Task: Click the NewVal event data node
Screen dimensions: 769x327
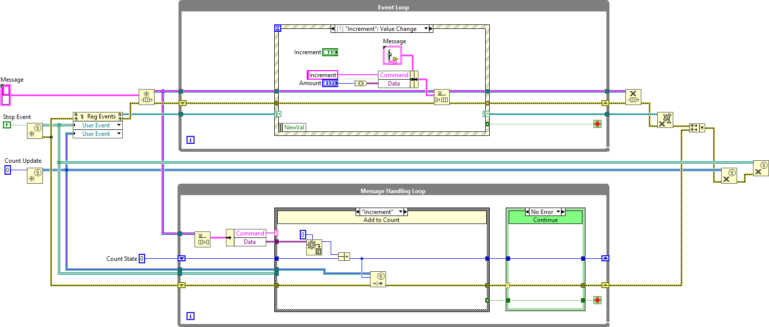Action: point(294,127)
